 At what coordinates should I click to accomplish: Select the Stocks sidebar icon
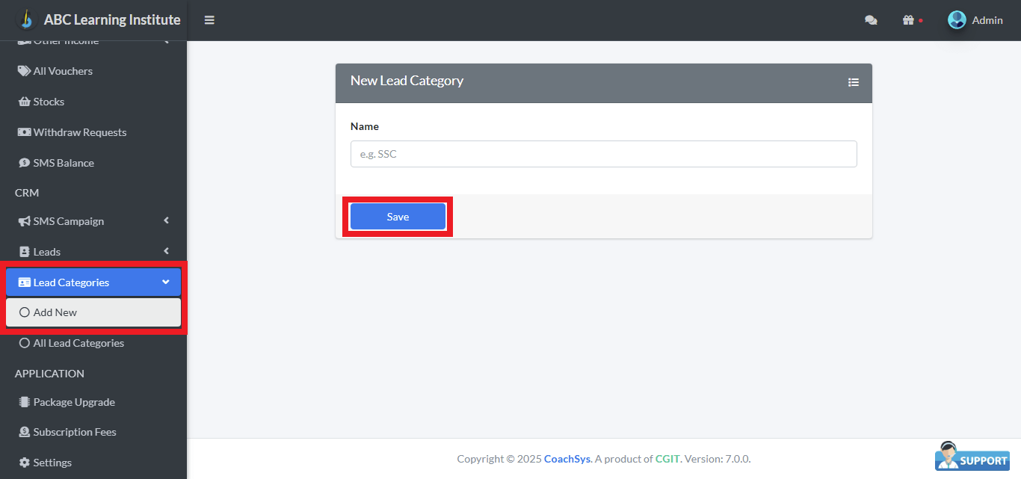[23, 102]
